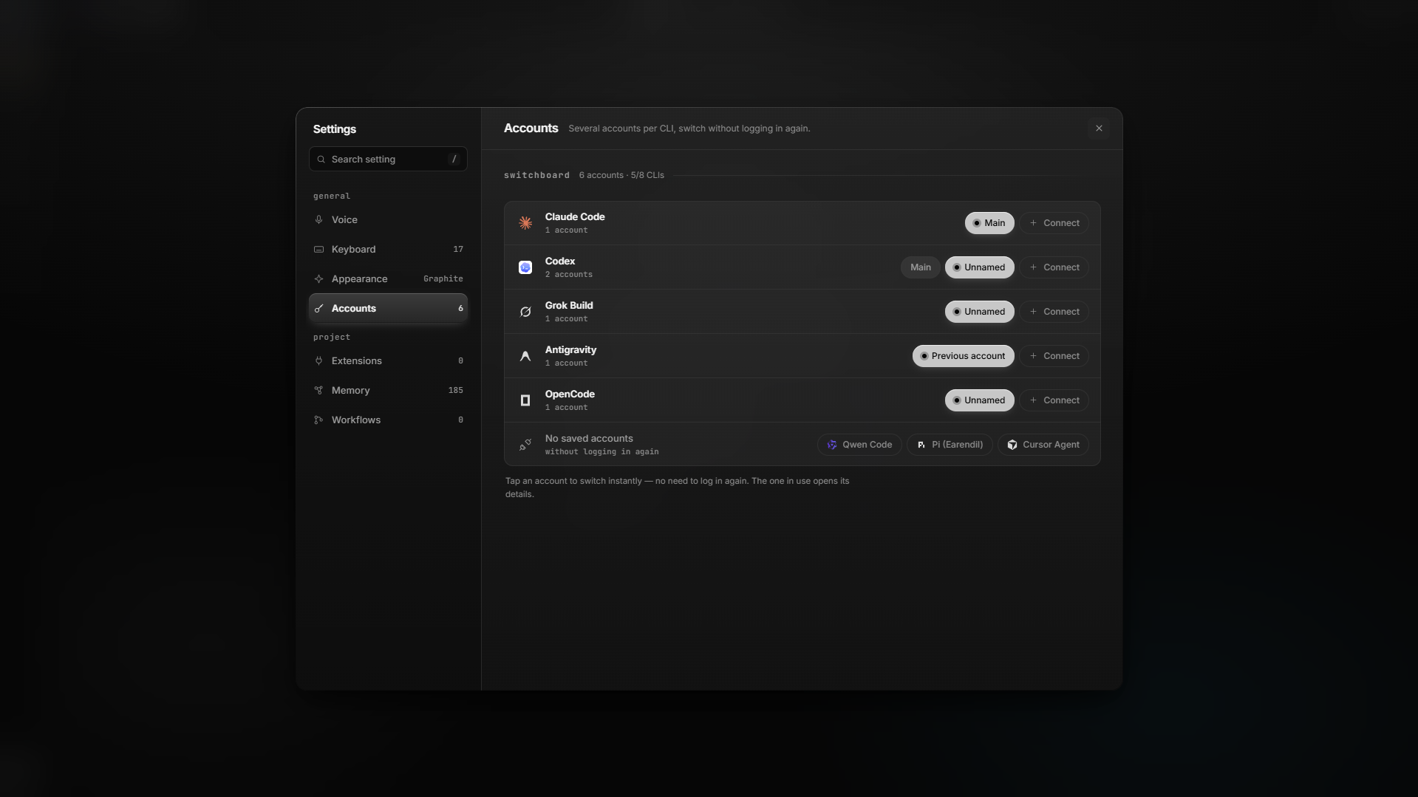Select Grok Build Unnamed account
Screen dimensions: 1418x797
979,312
